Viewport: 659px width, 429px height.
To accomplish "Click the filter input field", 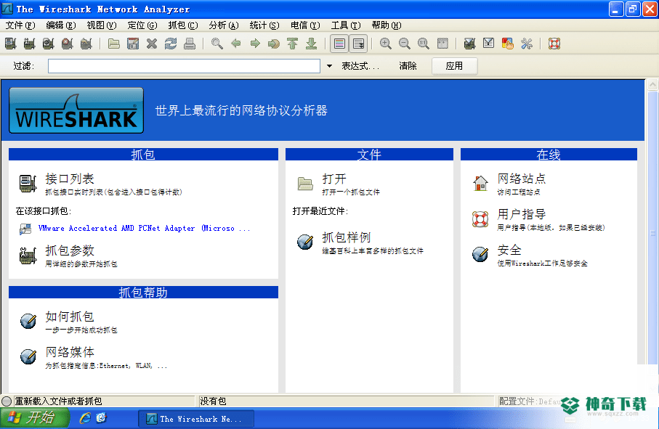I will coord(184,66).
